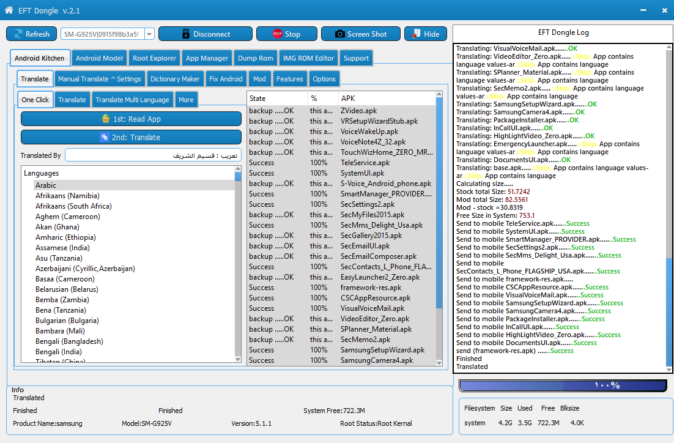
Task: Select the ZVideo.apk row
Action: 341,111
